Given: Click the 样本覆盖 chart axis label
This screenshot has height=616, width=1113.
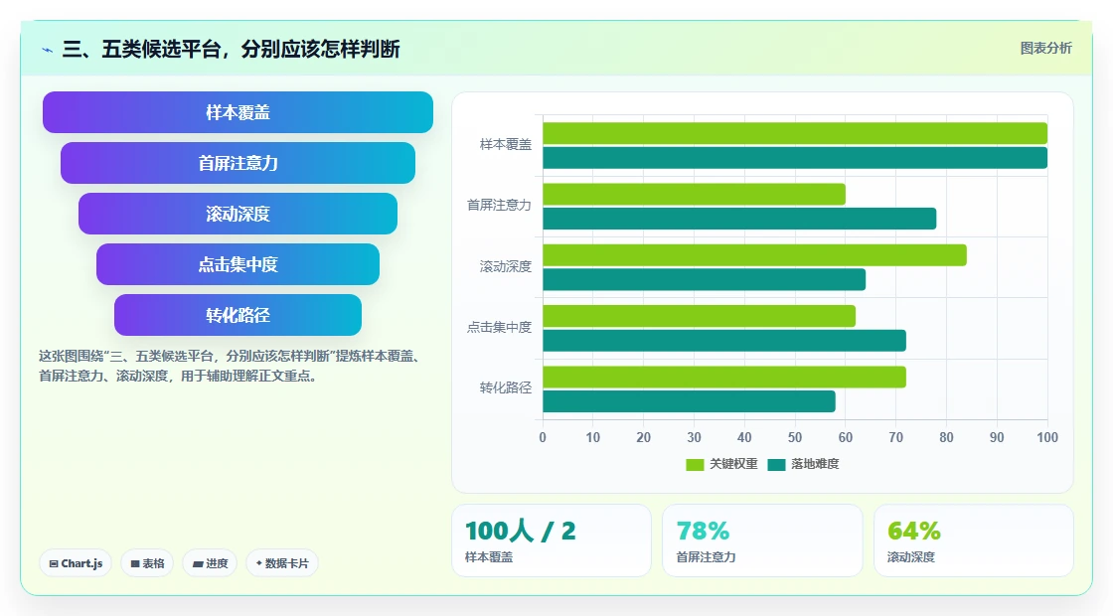Looking at the screenshot, I should (x=506, y=145).
